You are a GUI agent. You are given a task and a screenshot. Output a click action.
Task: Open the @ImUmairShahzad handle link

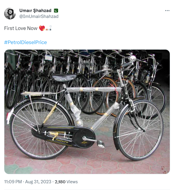(x=39, y=16)
